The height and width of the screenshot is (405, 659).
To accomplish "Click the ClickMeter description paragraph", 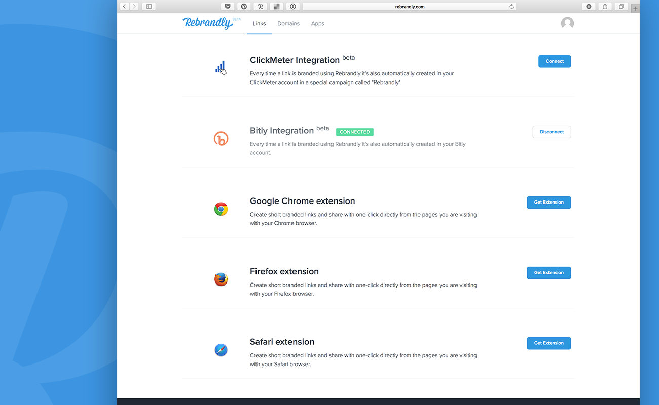I will (x=352, y=78).
